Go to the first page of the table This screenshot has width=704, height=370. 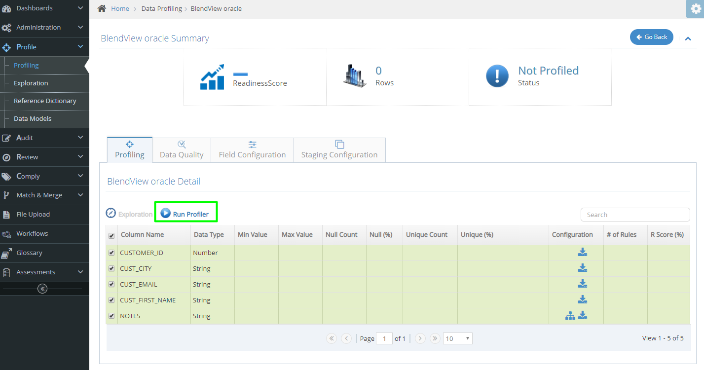[332, 338]
